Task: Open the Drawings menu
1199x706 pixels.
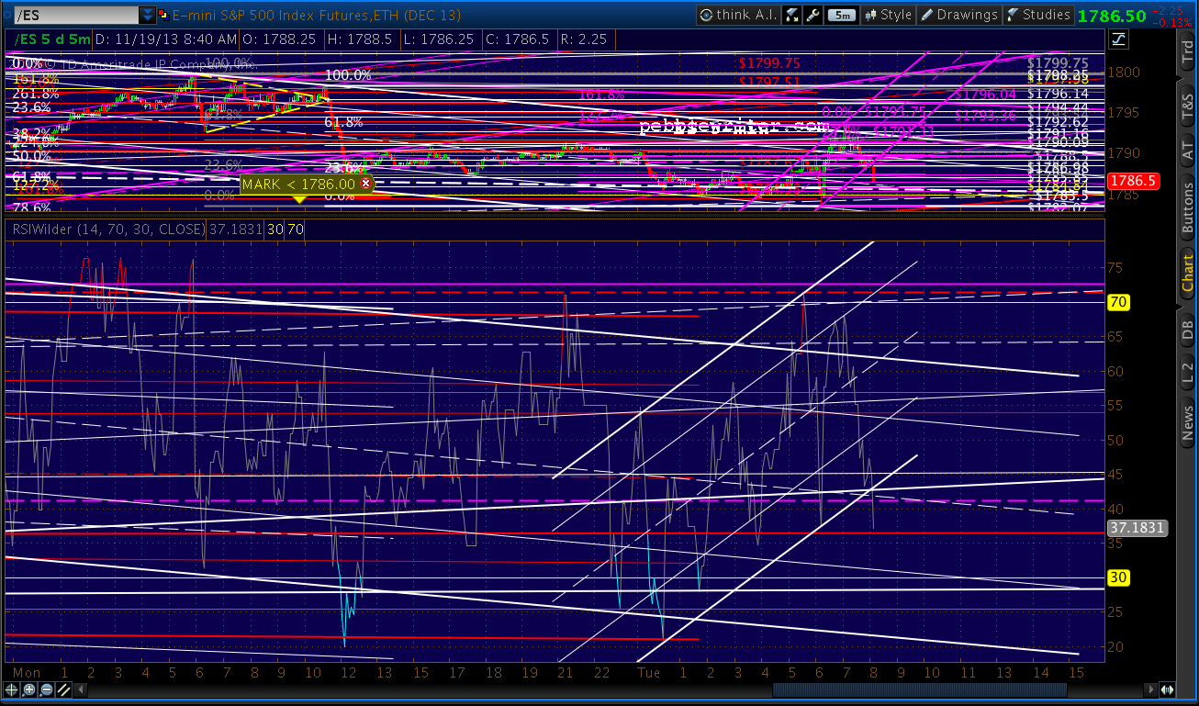Action: 959,15
